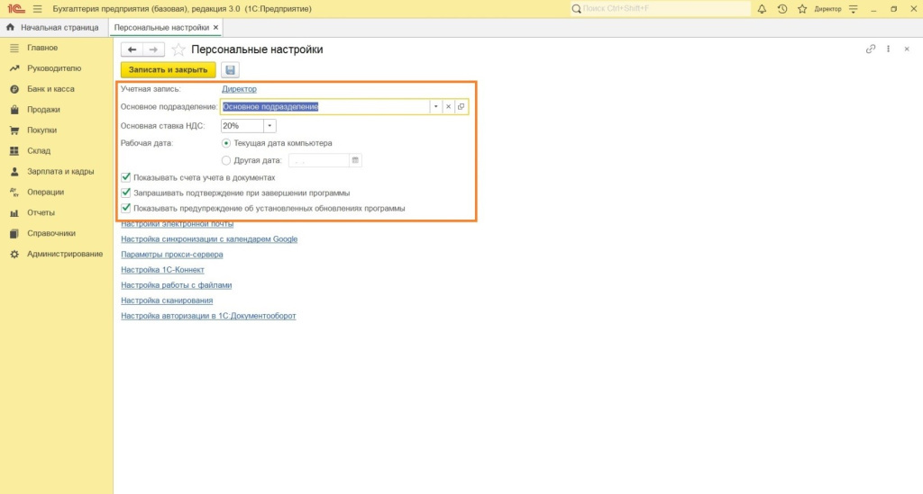Open the notifications bell icon
This screenshot has height=494, width=923.
click(x=762, y=9)
